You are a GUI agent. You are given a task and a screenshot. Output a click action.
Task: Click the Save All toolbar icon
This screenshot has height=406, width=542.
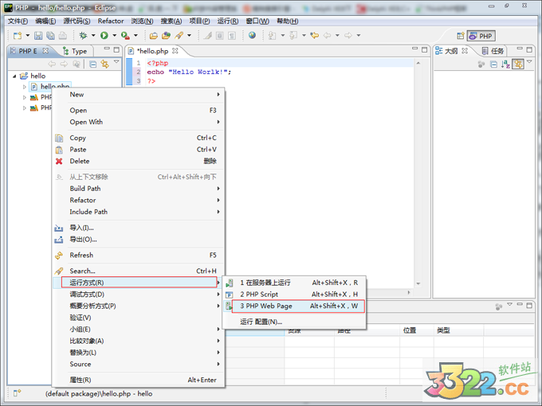click(50, 36)
